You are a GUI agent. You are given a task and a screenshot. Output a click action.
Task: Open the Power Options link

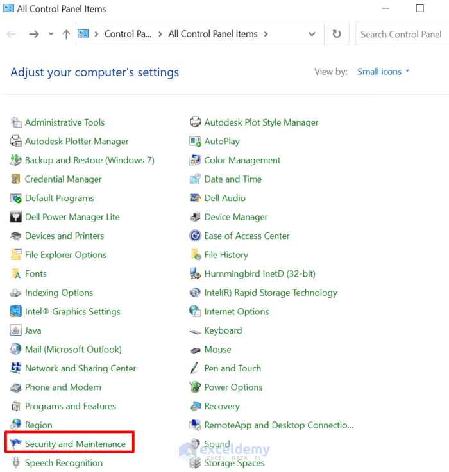tap(233, 387)
